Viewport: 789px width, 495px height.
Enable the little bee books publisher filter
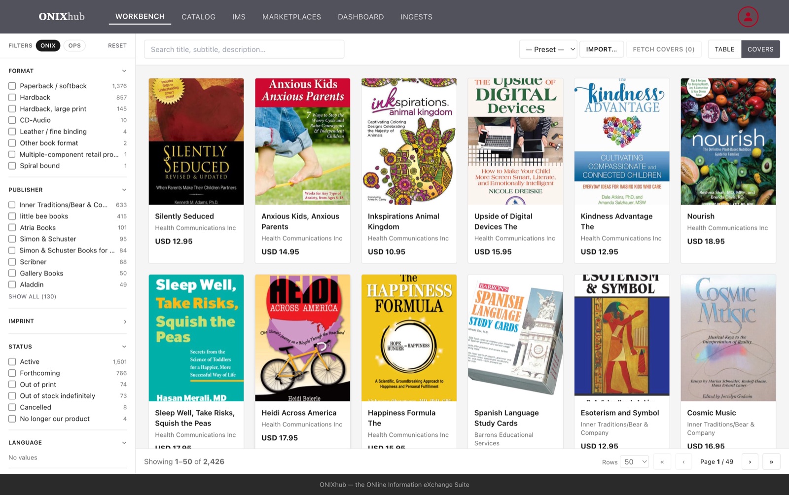point(12,216)
